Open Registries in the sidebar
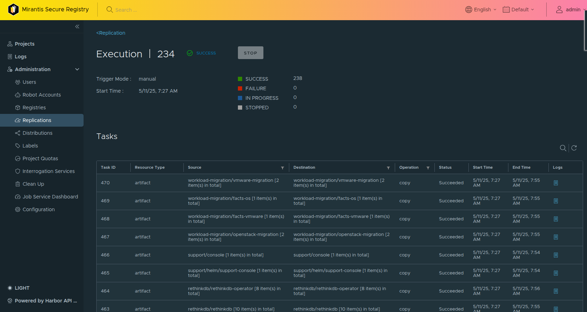587x312 pixels. pyautogui.click(x=34, y=108)
